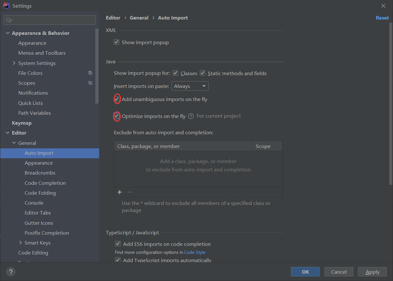Click the help icon beside Optimize imports

point(191,116)
